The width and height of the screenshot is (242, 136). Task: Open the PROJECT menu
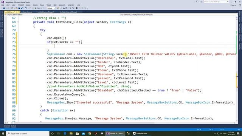point(21,5)
